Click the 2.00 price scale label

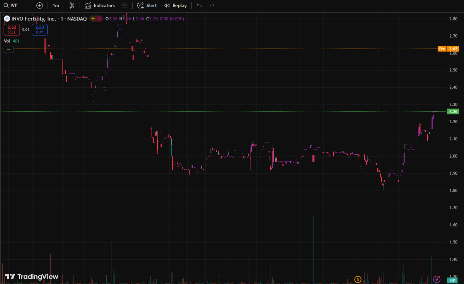tap(454, 156)
